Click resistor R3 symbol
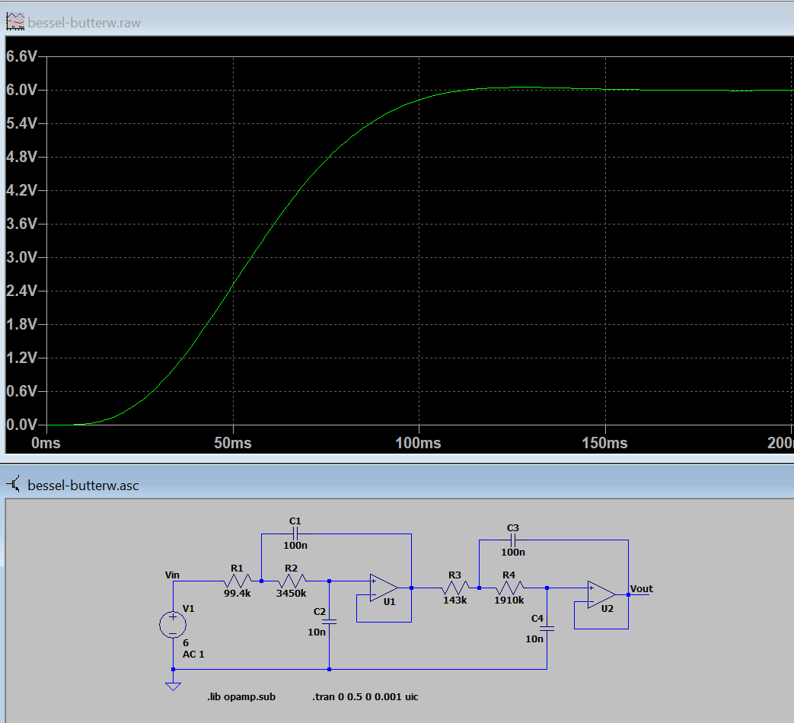 click(455, 588)
